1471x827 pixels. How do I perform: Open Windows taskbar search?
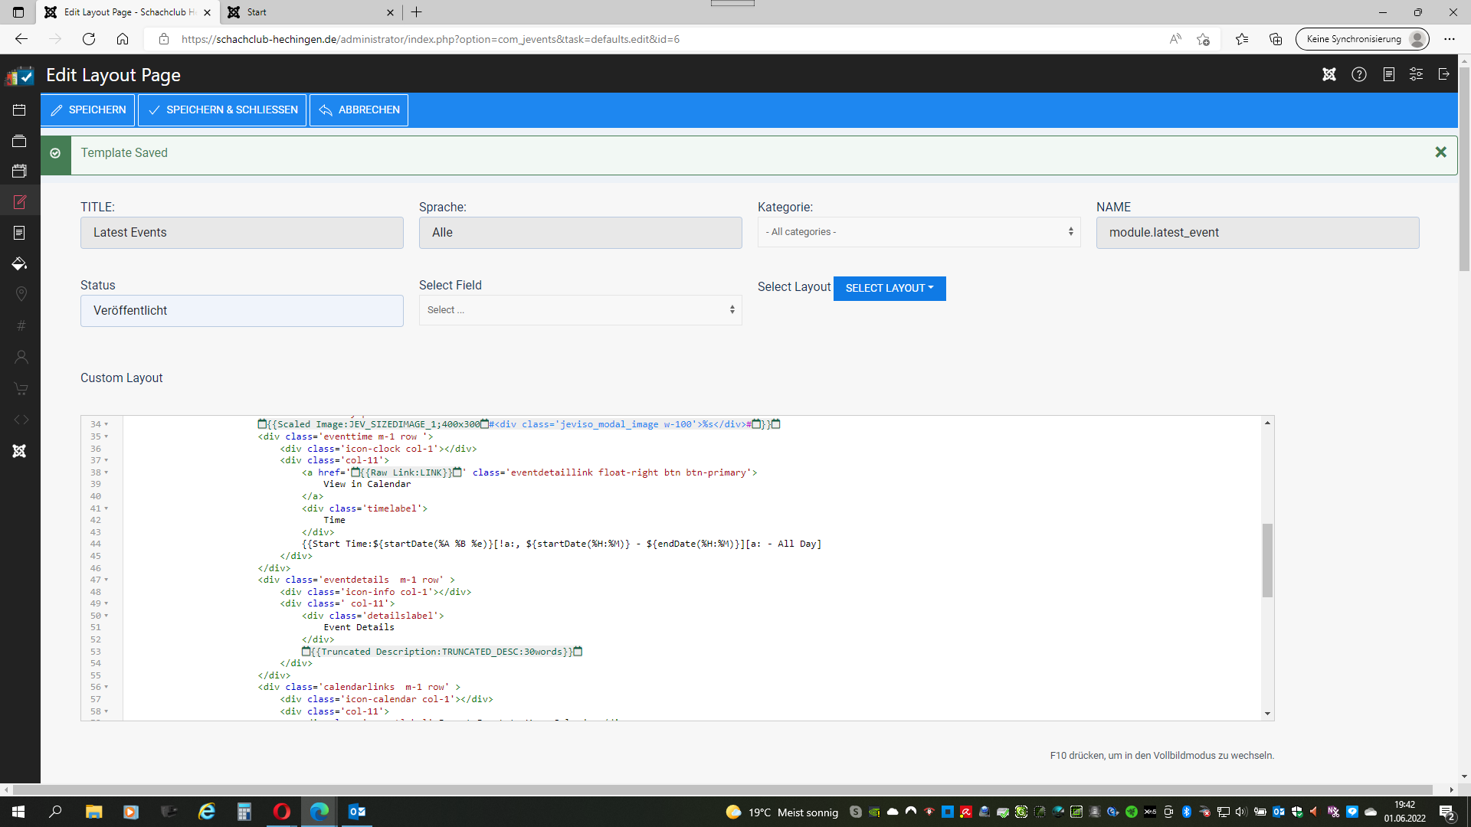[x=55, y=812]
